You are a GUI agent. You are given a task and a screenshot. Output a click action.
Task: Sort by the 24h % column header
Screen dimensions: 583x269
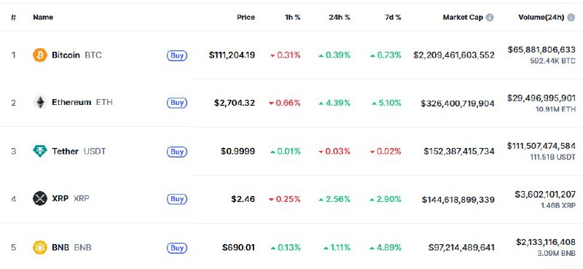339,17
